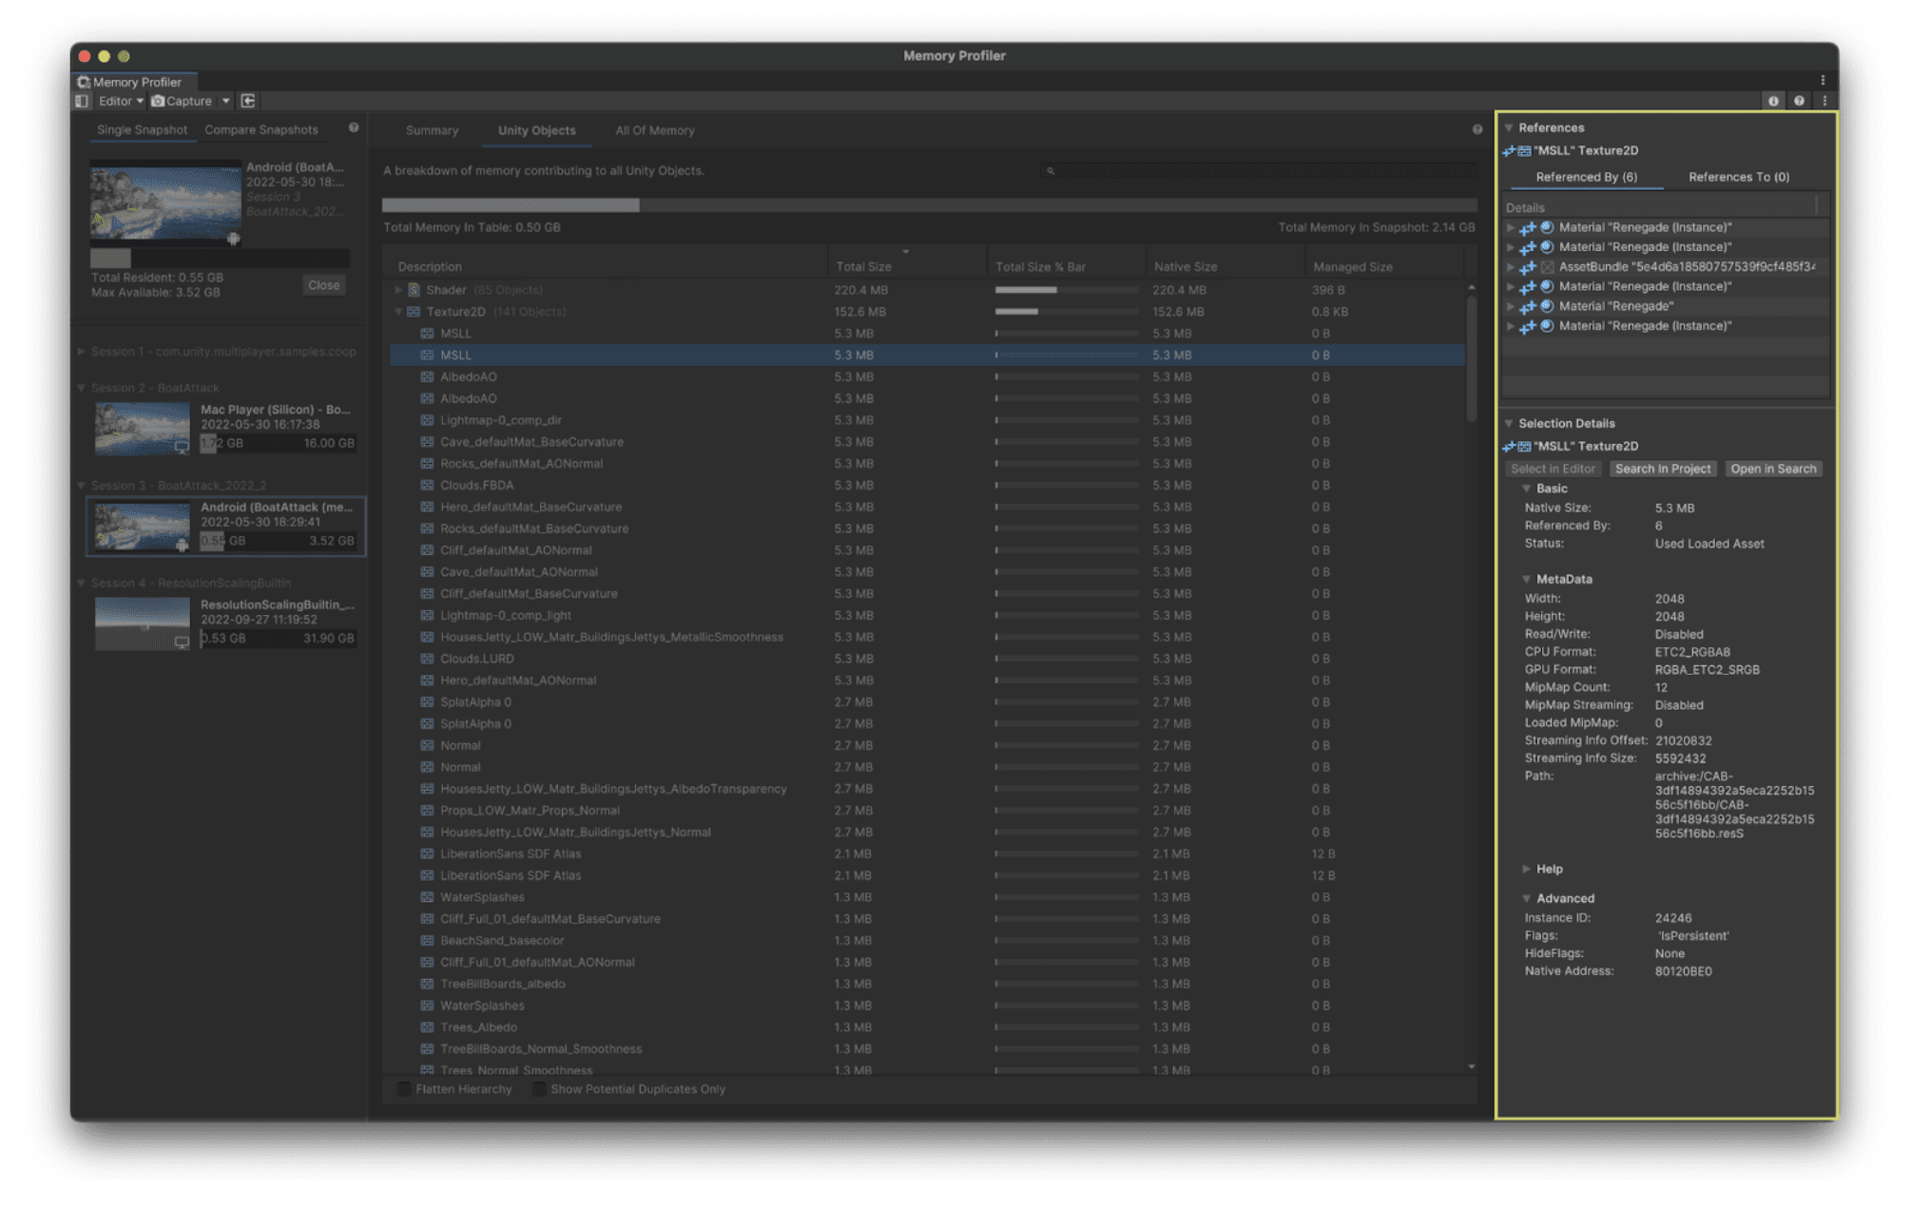Select the Unity Objects tab
The image size is (1930, 1209).
click(537, 131)
